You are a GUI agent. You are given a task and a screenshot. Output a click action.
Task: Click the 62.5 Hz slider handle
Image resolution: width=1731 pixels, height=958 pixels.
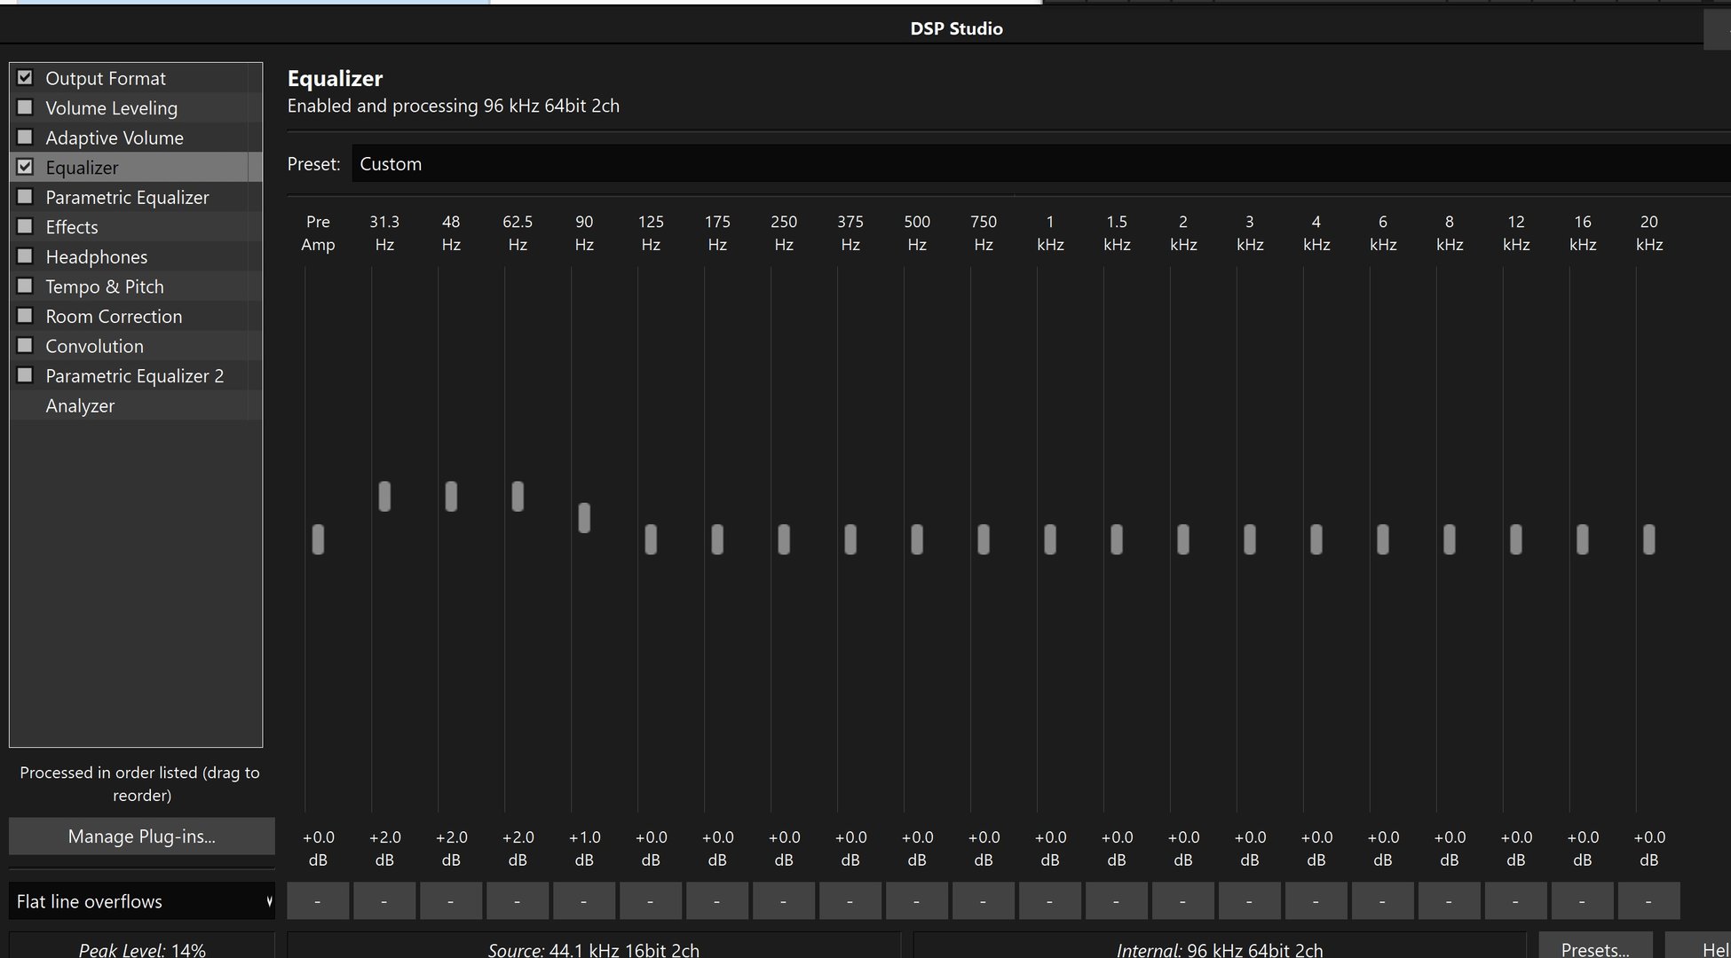(518, 496)
